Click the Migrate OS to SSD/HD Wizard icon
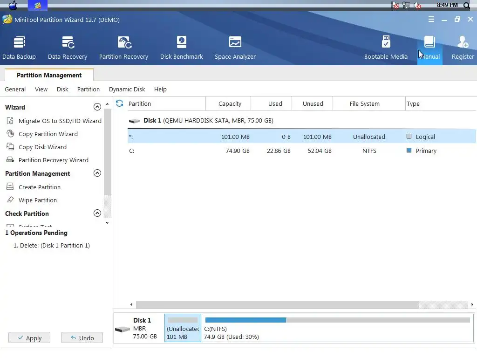477x358 pixels. [10, 121]
